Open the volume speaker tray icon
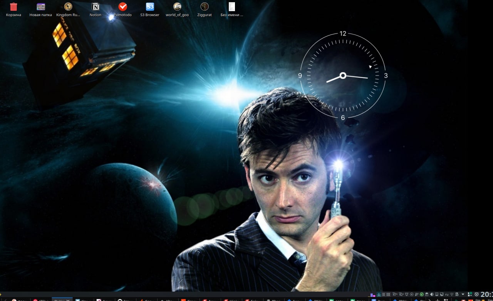 pos(432,294)
